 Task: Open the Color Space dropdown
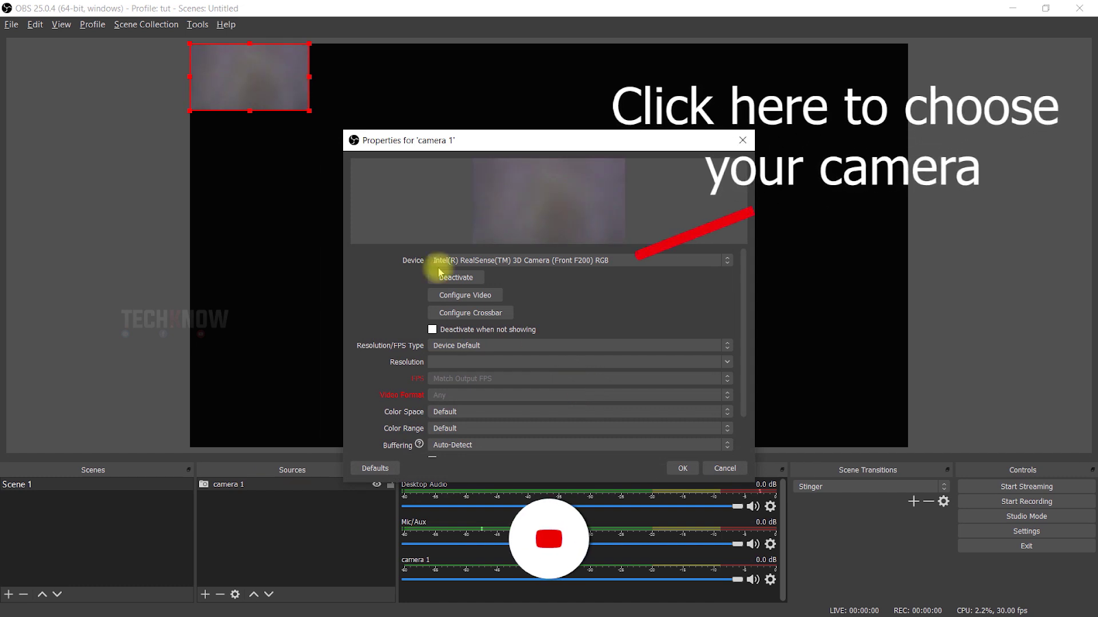(580, 411)
